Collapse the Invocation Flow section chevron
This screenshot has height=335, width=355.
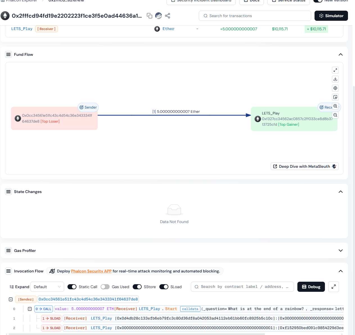[x=341, y=271]
